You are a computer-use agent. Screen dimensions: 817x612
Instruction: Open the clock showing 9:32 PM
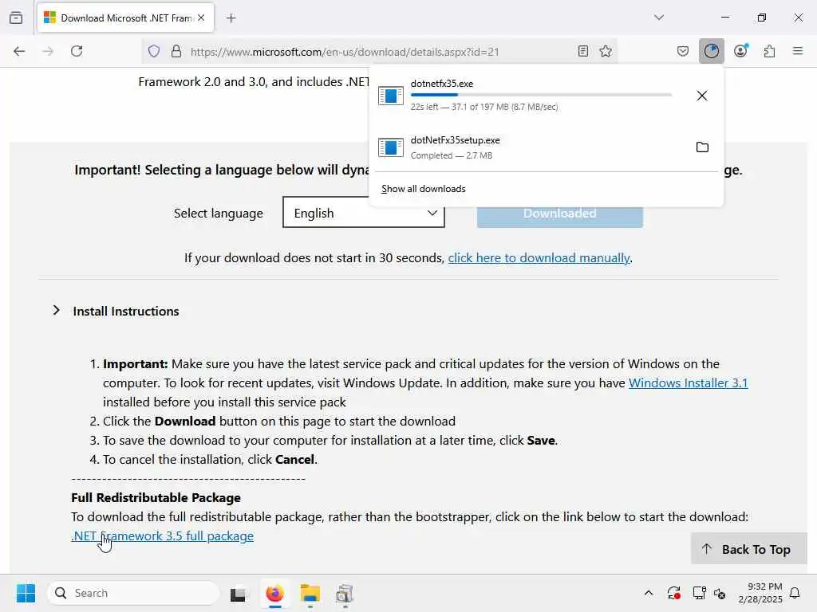[760, 593]
